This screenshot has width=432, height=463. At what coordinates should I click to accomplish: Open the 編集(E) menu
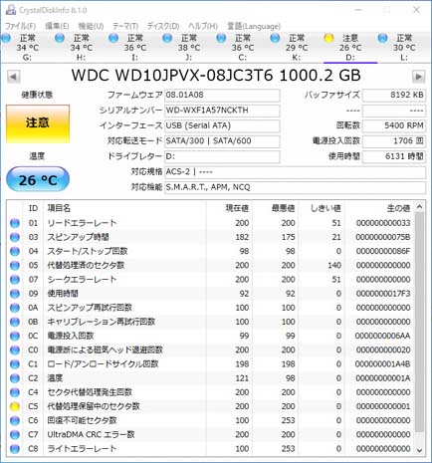tap(57, 26)
